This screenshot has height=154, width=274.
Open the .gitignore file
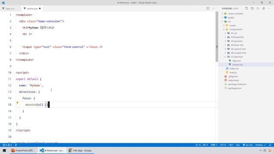[x=233, y=77]
